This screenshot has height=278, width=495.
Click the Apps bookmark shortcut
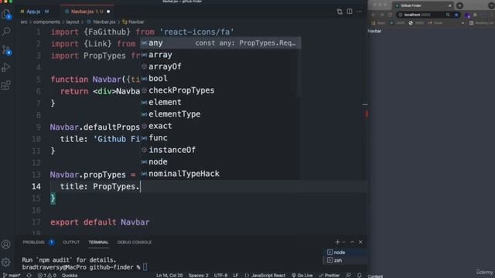379,23
